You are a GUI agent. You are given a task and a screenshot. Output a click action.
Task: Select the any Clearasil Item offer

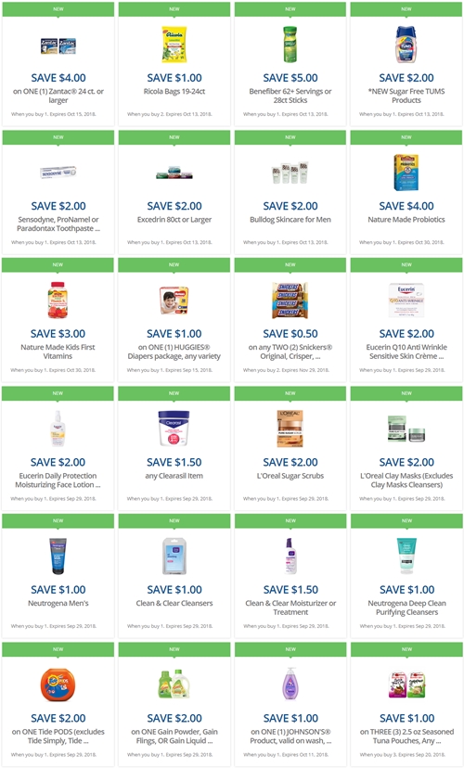tap(174, 476)
